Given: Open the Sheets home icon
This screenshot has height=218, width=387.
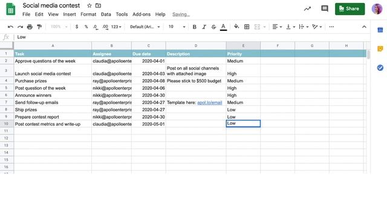Looking at the screenshot, I should [x=11, y=9].
